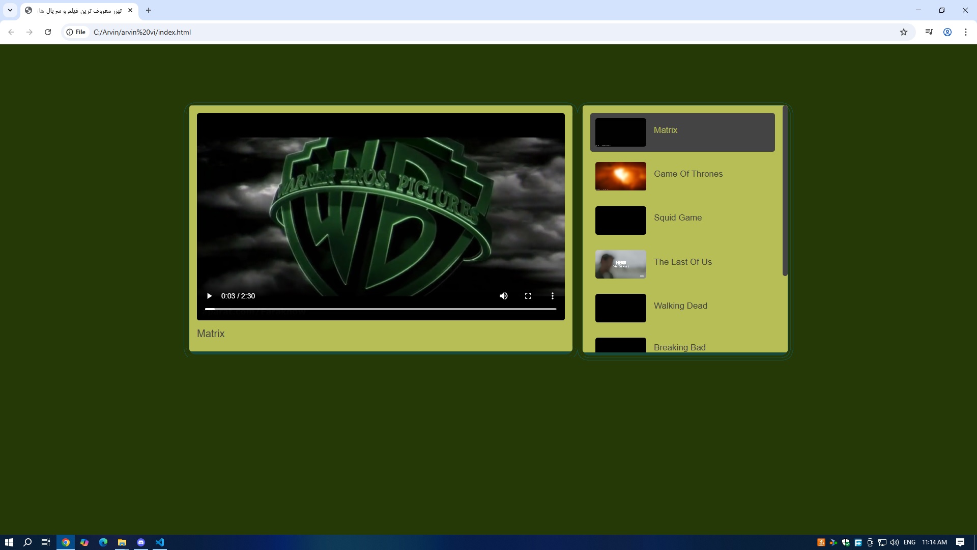Open Visual Studio Code from taskbar
977x550 pixels.
160,542
